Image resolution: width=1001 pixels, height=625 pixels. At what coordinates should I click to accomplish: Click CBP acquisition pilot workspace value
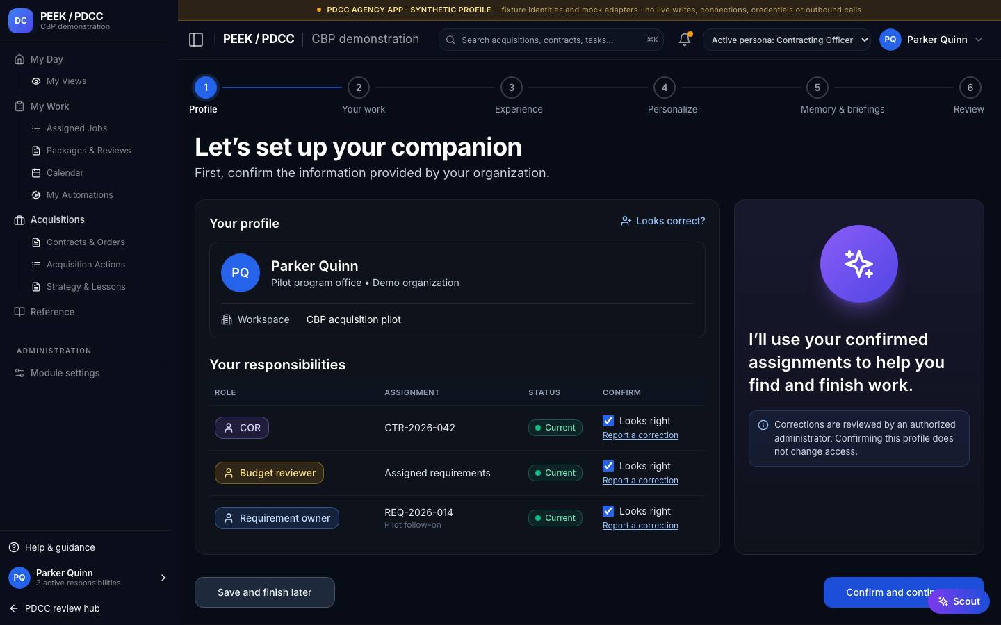354,319
